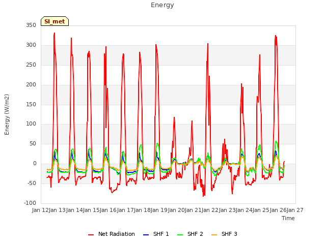Click the Net Radiation peak on Jan 26

276,36
